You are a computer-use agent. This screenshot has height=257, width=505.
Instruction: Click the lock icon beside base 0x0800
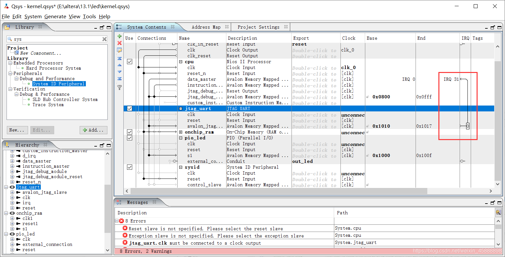click(368, 97)
